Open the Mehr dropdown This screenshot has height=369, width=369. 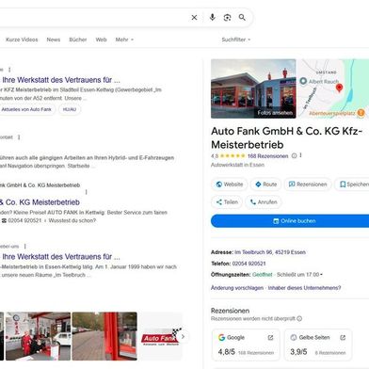click(x=124, y=40)
